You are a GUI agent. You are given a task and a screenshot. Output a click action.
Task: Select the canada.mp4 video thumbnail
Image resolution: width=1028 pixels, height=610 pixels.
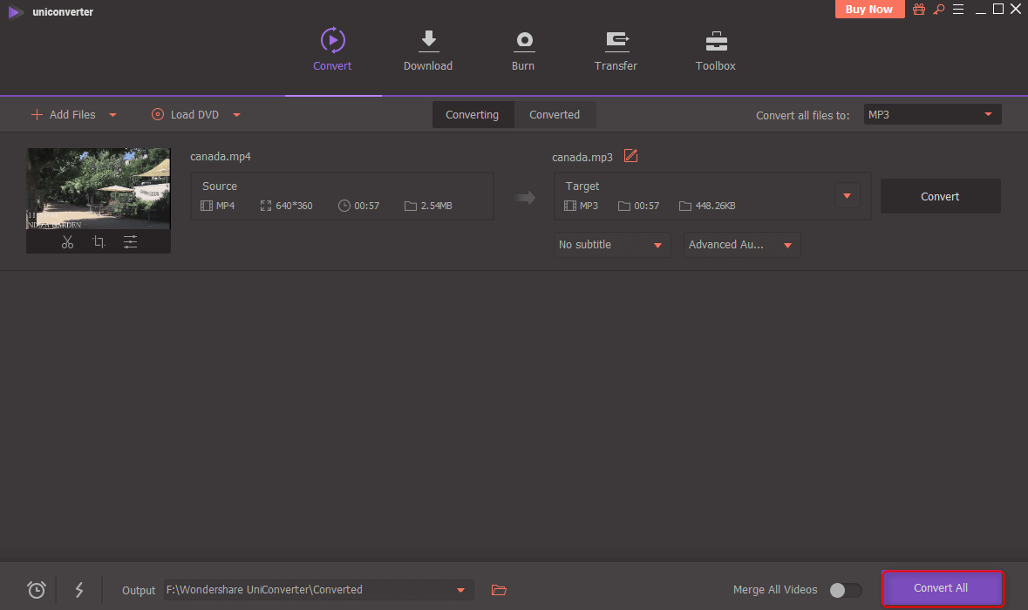tap(99, 189)
